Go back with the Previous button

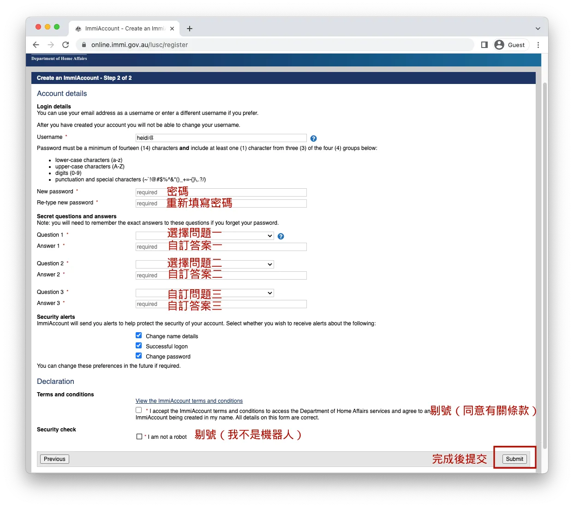[54, 459]
